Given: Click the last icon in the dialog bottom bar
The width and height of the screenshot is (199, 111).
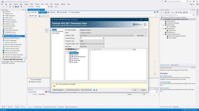Looking at the screenshot, I should pos(97,90).
